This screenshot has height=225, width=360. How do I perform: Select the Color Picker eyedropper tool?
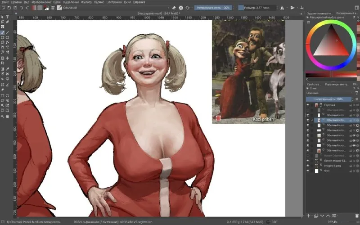pos(7,69)
